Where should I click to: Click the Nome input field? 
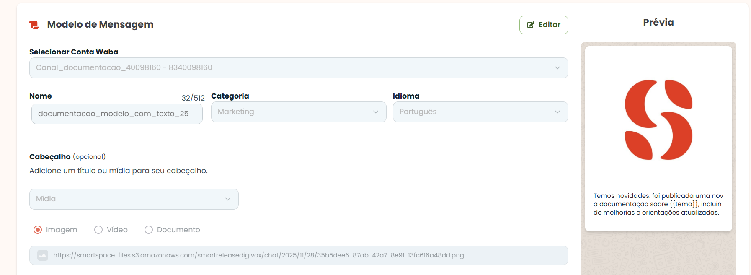point(117,114)
